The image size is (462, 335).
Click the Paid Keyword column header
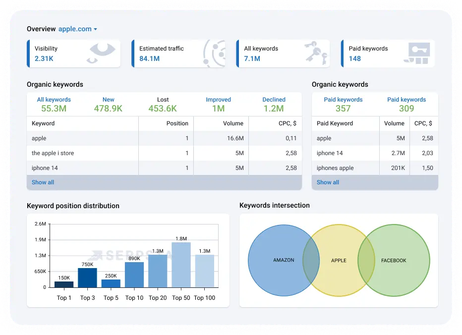pos(335,123)
